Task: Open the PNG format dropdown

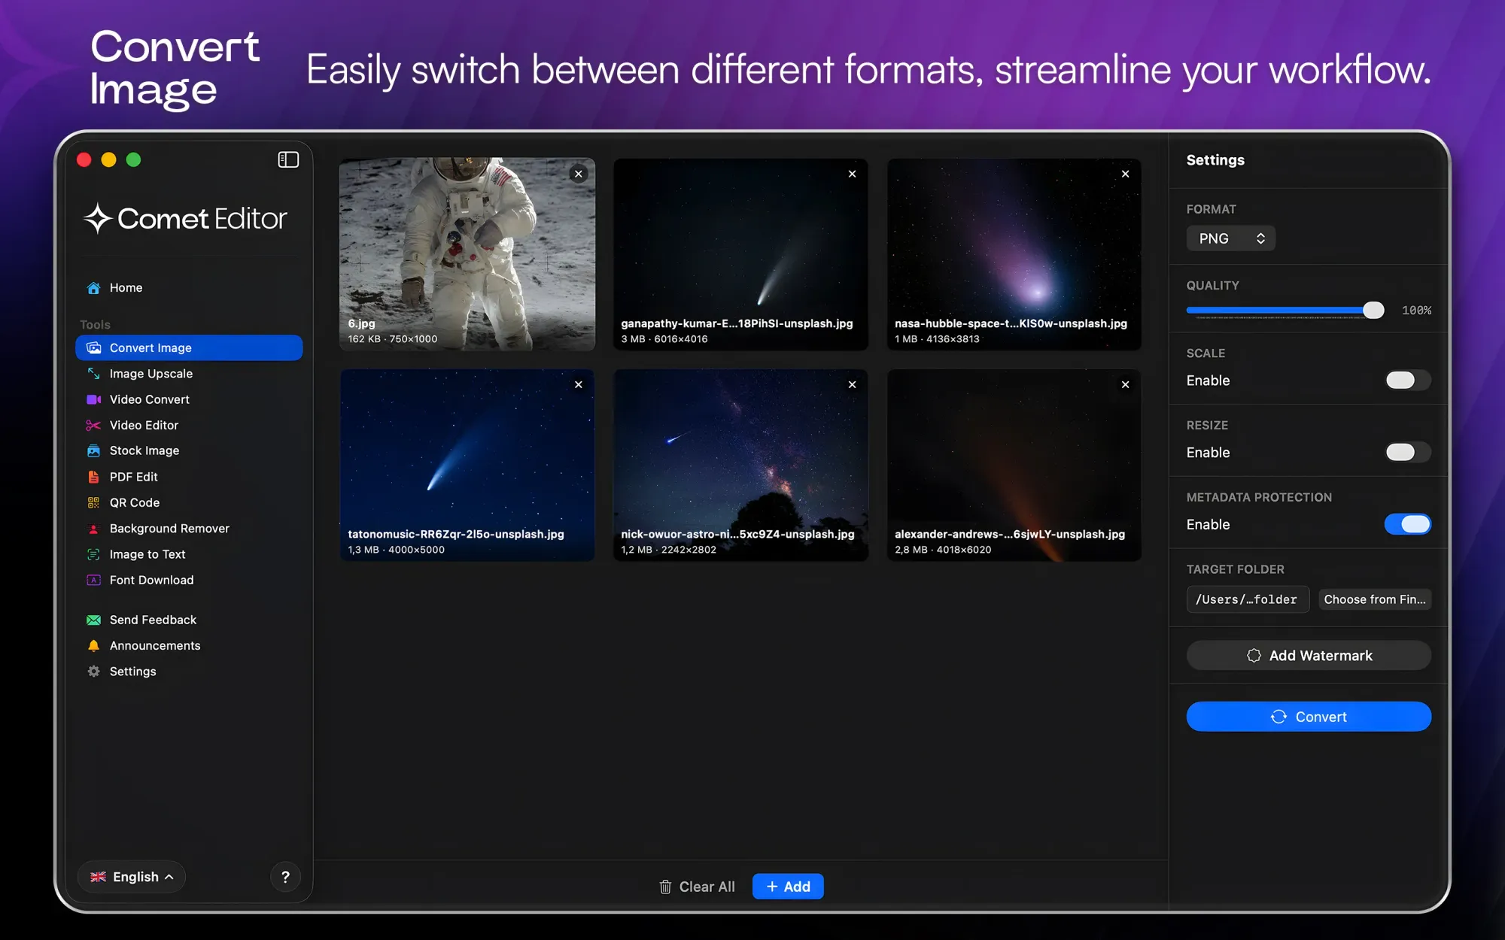Action: tap(1230, 238)
